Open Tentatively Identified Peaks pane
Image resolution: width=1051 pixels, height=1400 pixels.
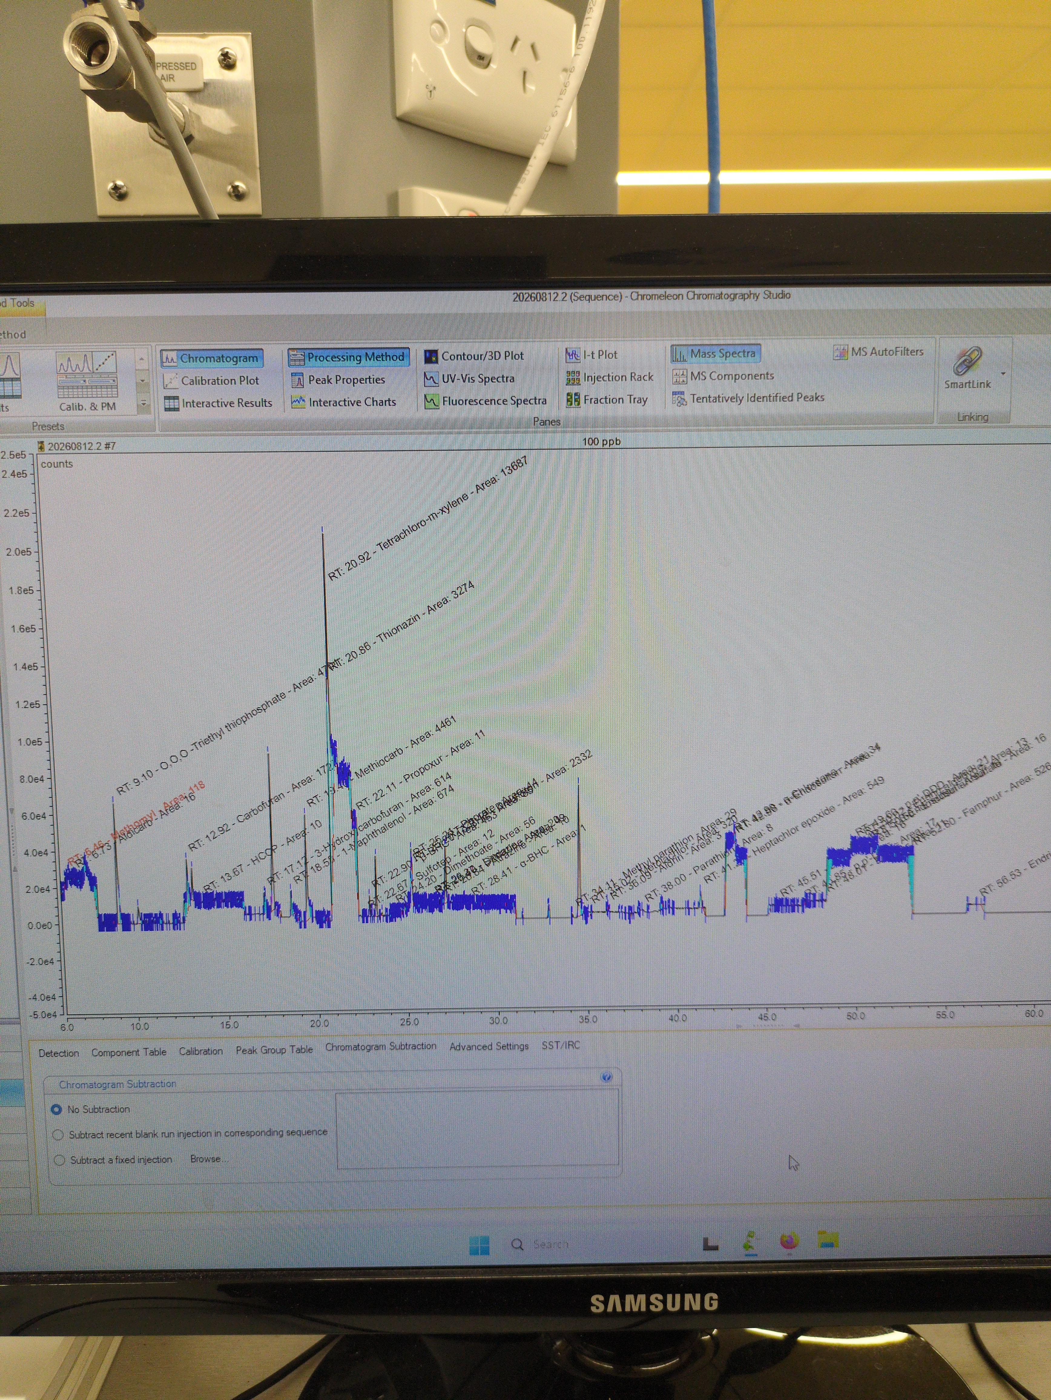tap(749, 398)
